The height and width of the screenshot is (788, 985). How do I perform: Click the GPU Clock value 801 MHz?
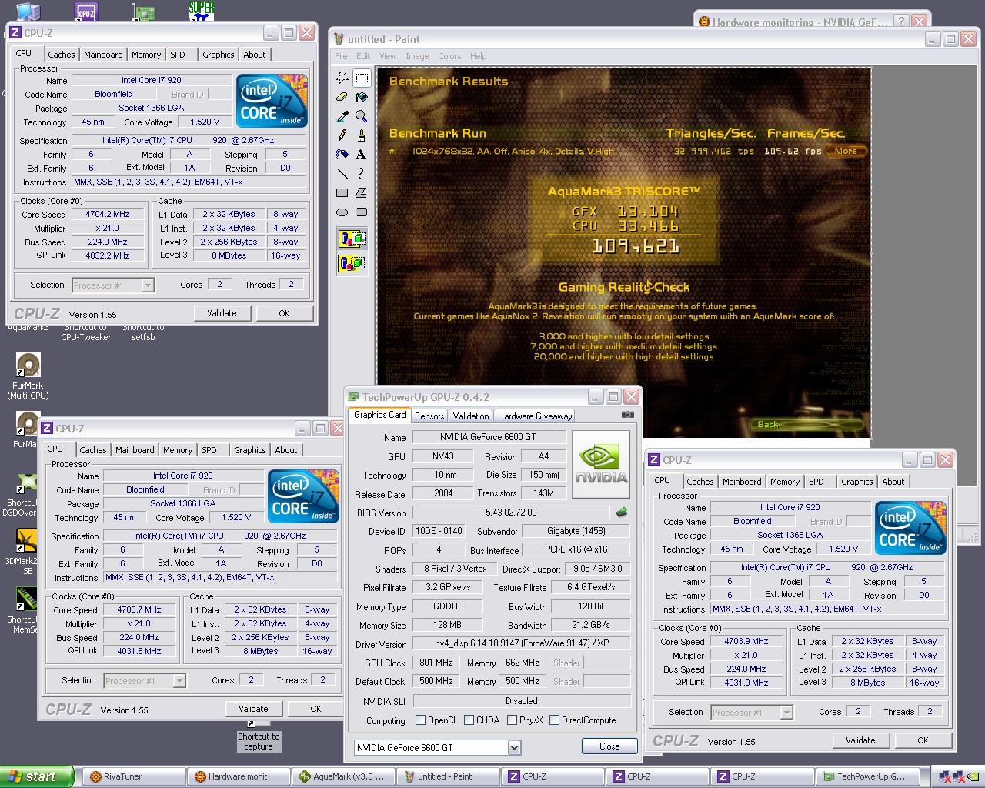(x=437, y=663)
